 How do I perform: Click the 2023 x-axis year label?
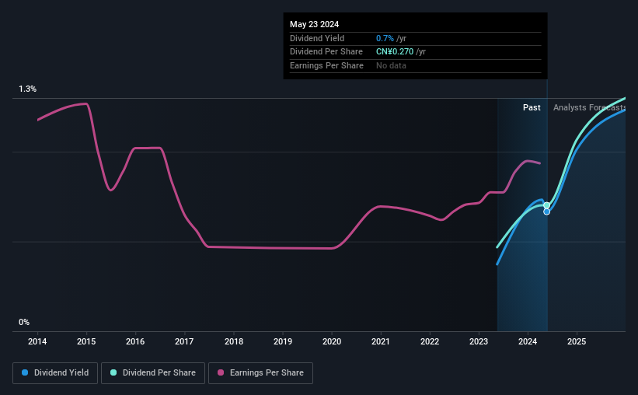point(479,341)
